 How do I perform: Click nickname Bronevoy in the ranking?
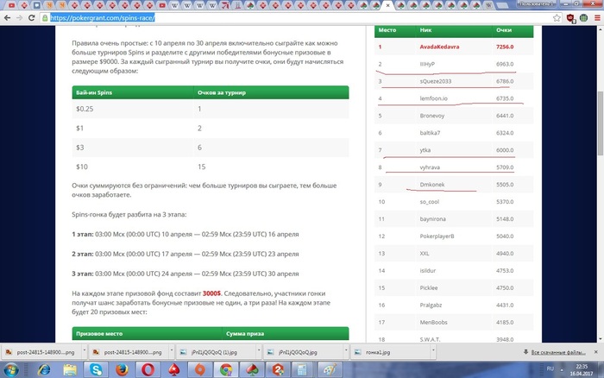[x=431, y=116]
